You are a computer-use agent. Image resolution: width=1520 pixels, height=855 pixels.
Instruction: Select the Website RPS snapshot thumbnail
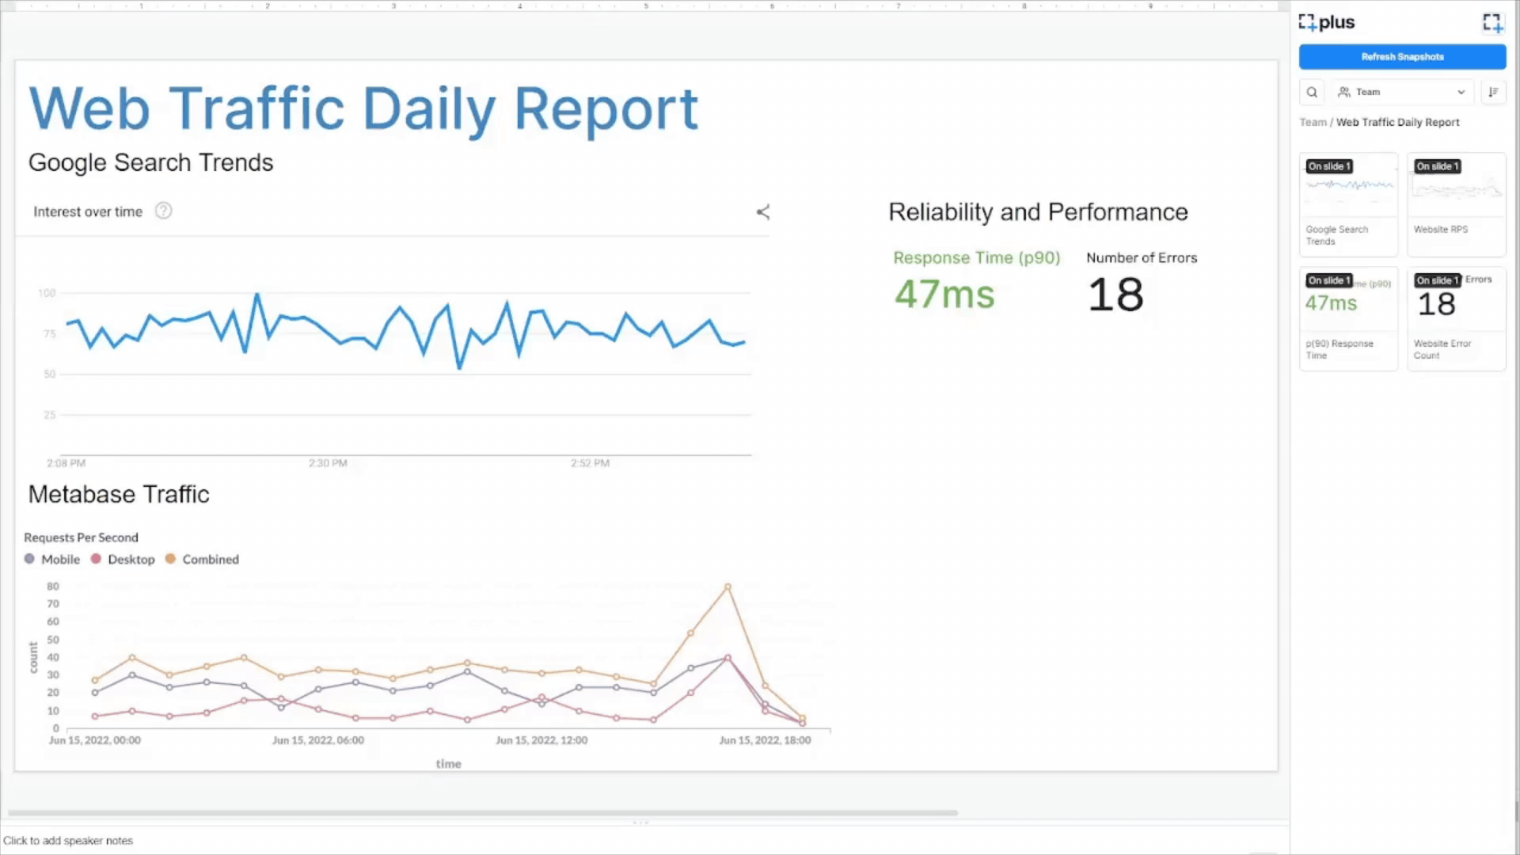1457,204
